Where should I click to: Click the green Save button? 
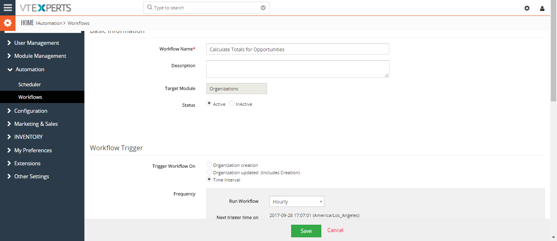coord(306,231)
